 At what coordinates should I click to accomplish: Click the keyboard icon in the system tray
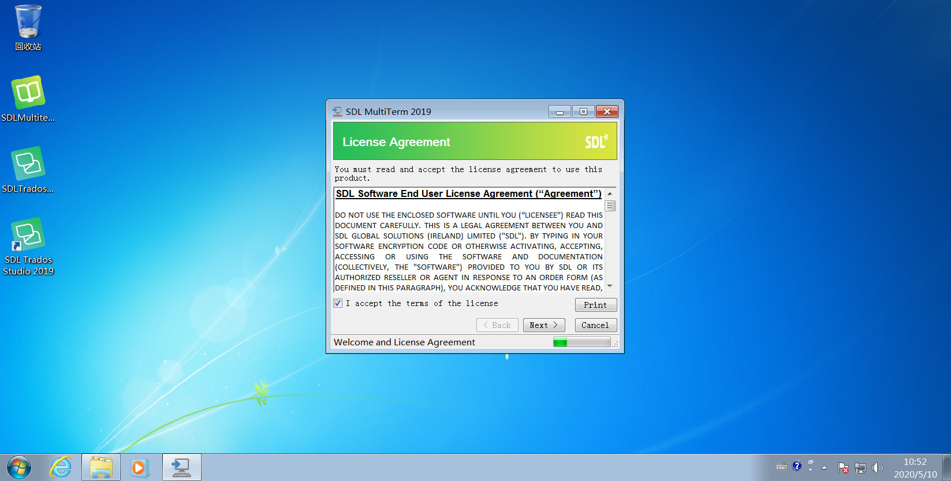click(782, 467)
